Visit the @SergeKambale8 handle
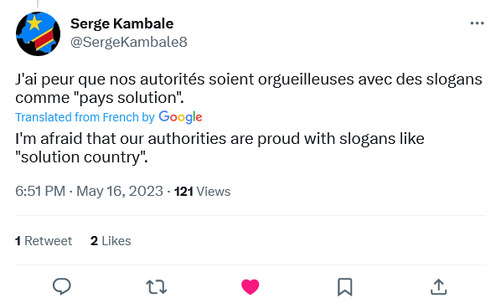This screenshot has width=501, height=308. (x=129, y=42)
